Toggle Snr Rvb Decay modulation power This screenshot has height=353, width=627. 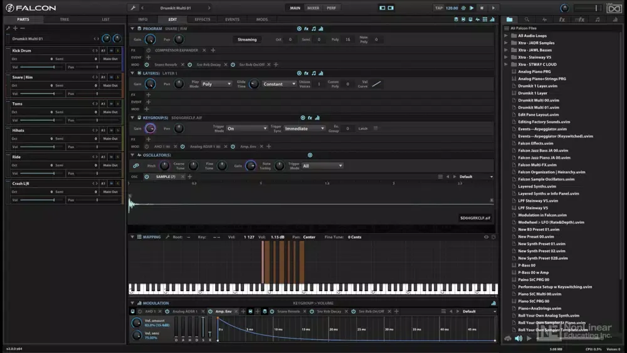click(x=189, y=65)
